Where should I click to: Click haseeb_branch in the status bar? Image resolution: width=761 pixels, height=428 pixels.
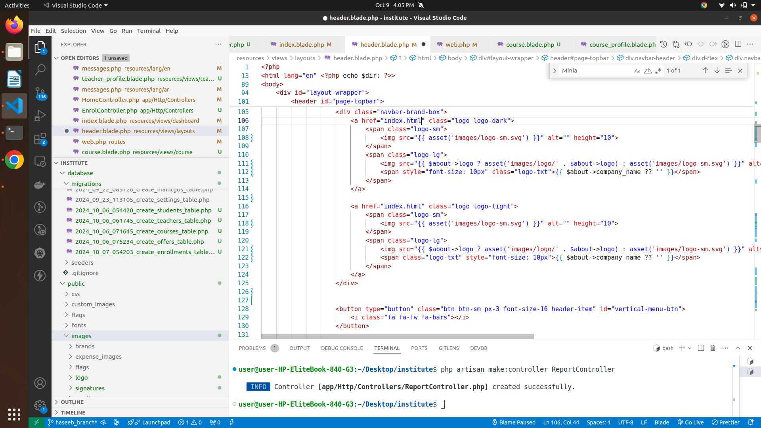(x=76, y=422)
